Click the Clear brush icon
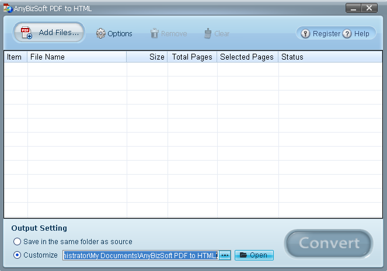Screen dimensions: 387x271 coord(208,33)
